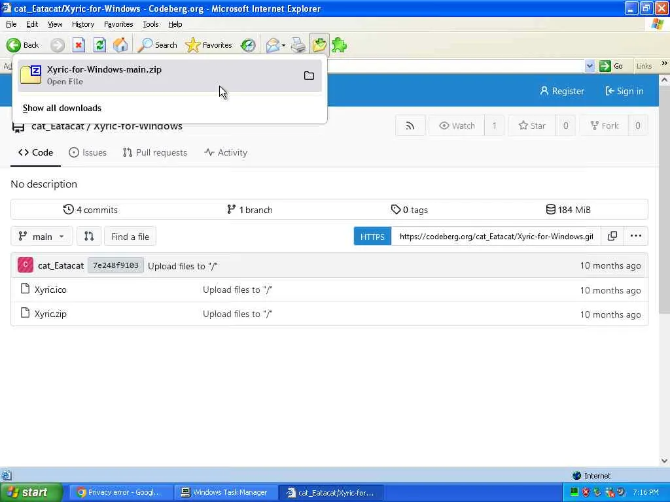Switch to the Pull requests tab
The image size is (670, 502).
pyautogui.click(x=155, y=152)
